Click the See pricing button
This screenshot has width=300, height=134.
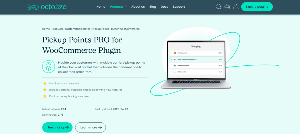[57, 128]
